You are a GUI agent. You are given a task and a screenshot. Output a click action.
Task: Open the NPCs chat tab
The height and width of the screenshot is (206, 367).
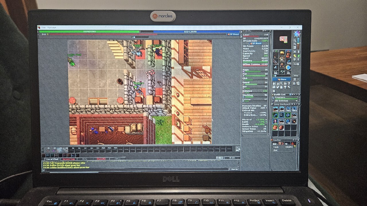click(118, 159)
